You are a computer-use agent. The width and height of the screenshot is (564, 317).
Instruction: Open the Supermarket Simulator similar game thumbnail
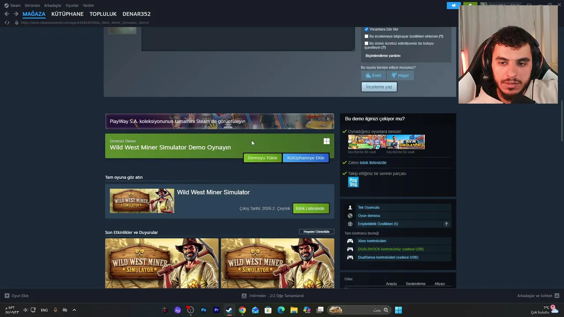coord(367,142)
